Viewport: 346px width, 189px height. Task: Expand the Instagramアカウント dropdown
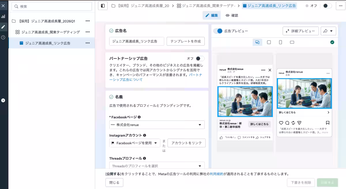coord(135,143)
